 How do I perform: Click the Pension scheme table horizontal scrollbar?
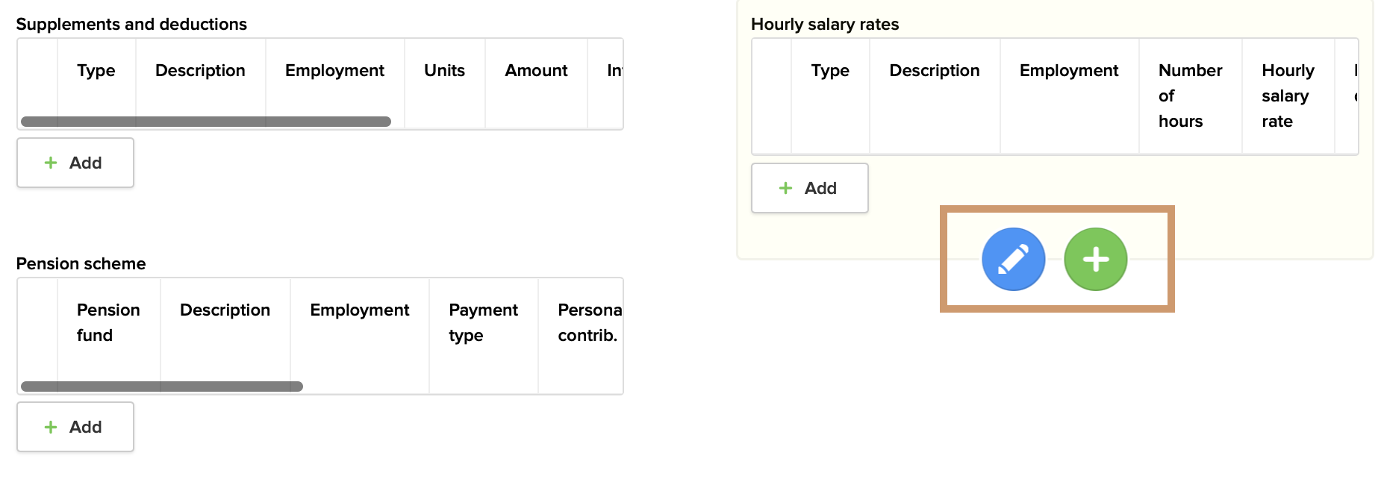pos(162,386)
